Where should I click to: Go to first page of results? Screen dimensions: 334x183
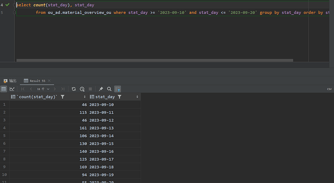pyautogui.click(x=23, y=89)
